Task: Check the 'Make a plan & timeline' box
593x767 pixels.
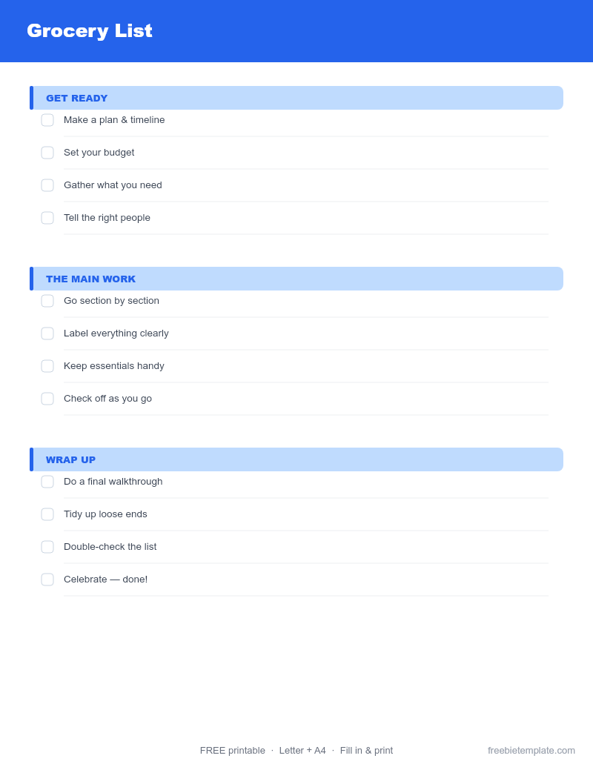Action: [47, 120]
